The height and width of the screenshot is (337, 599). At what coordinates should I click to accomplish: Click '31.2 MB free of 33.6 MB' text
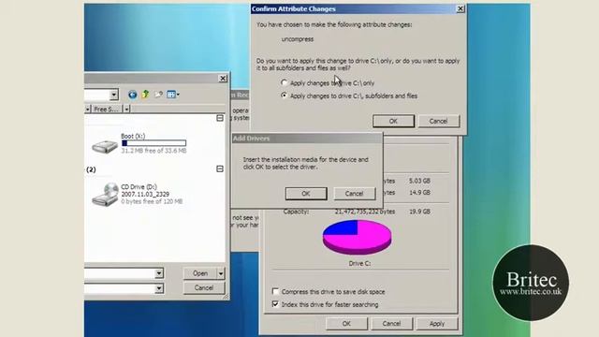[153, 151]
